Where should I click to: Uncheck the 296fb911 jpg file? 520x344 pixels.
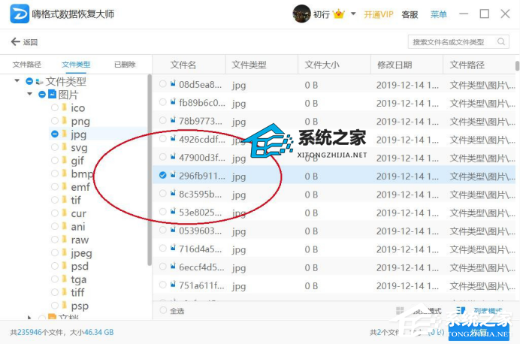click(x=162, y=176)
